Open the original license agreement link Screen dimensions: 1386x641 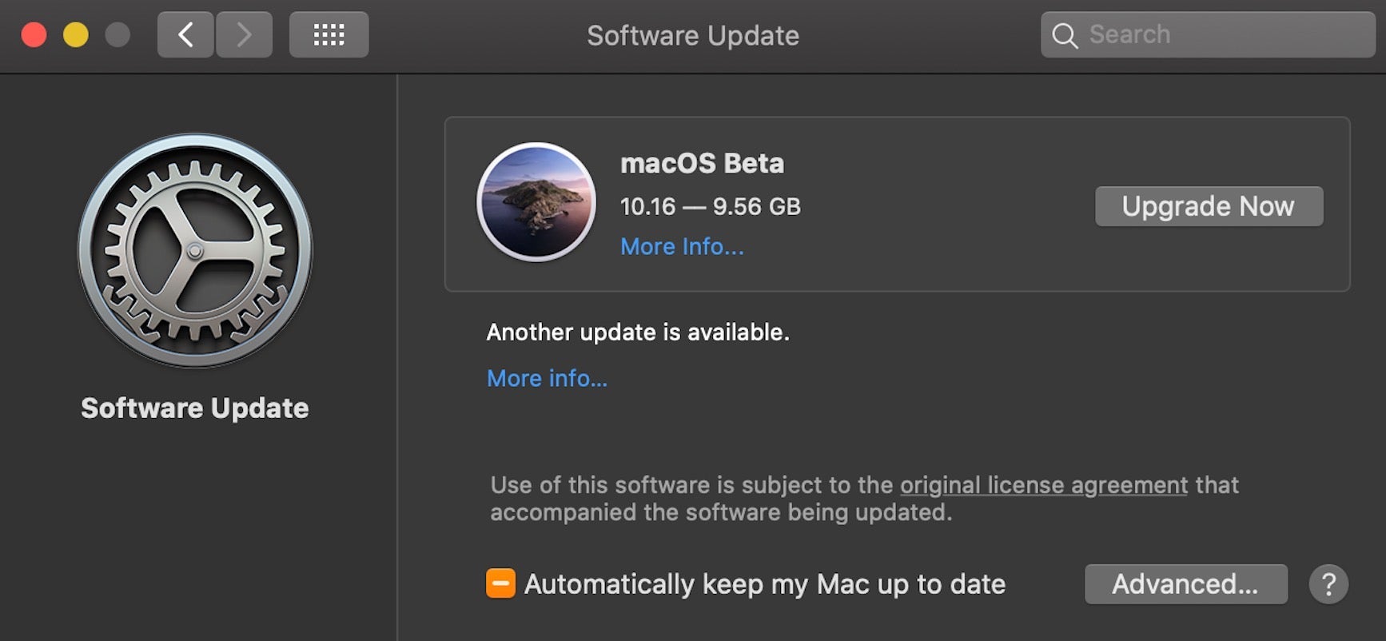click(1043, 485)
